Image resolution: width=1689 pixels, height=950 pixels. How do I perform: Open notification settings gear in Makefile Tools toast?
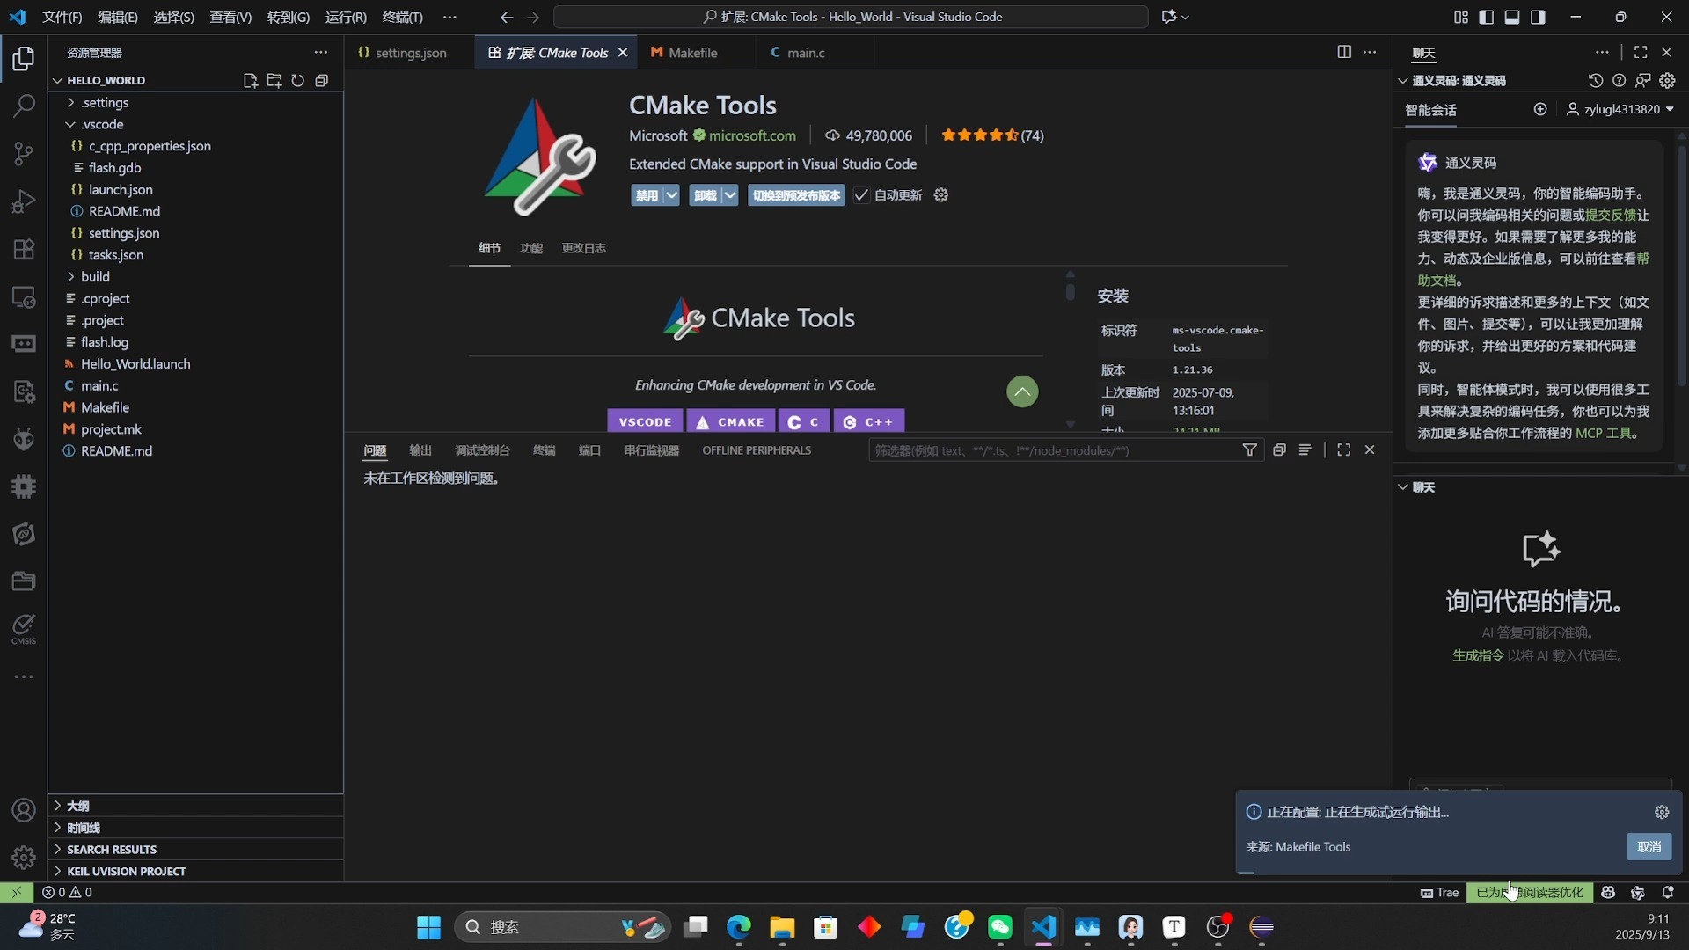point(1662,812)
